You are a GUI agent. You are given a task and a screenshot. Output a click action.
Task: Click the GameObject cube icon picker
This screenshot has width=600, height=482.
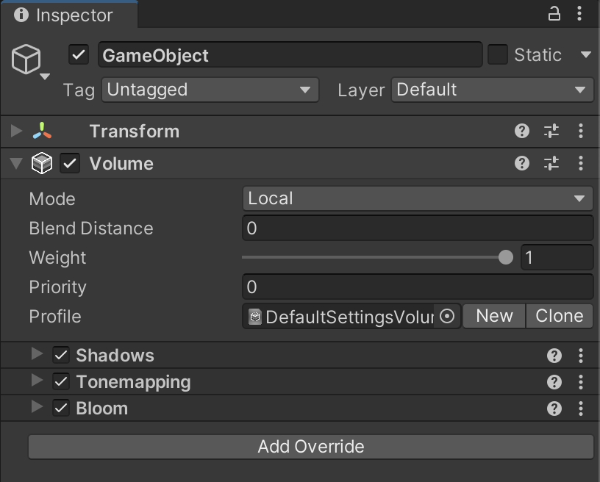pyautogui.click(x=28, y=60)
